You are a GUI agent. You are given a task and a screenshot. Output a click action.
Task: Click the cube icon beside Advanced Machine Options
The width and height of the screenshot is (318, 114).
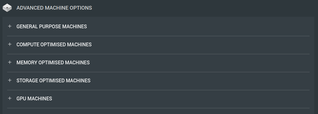7,8
